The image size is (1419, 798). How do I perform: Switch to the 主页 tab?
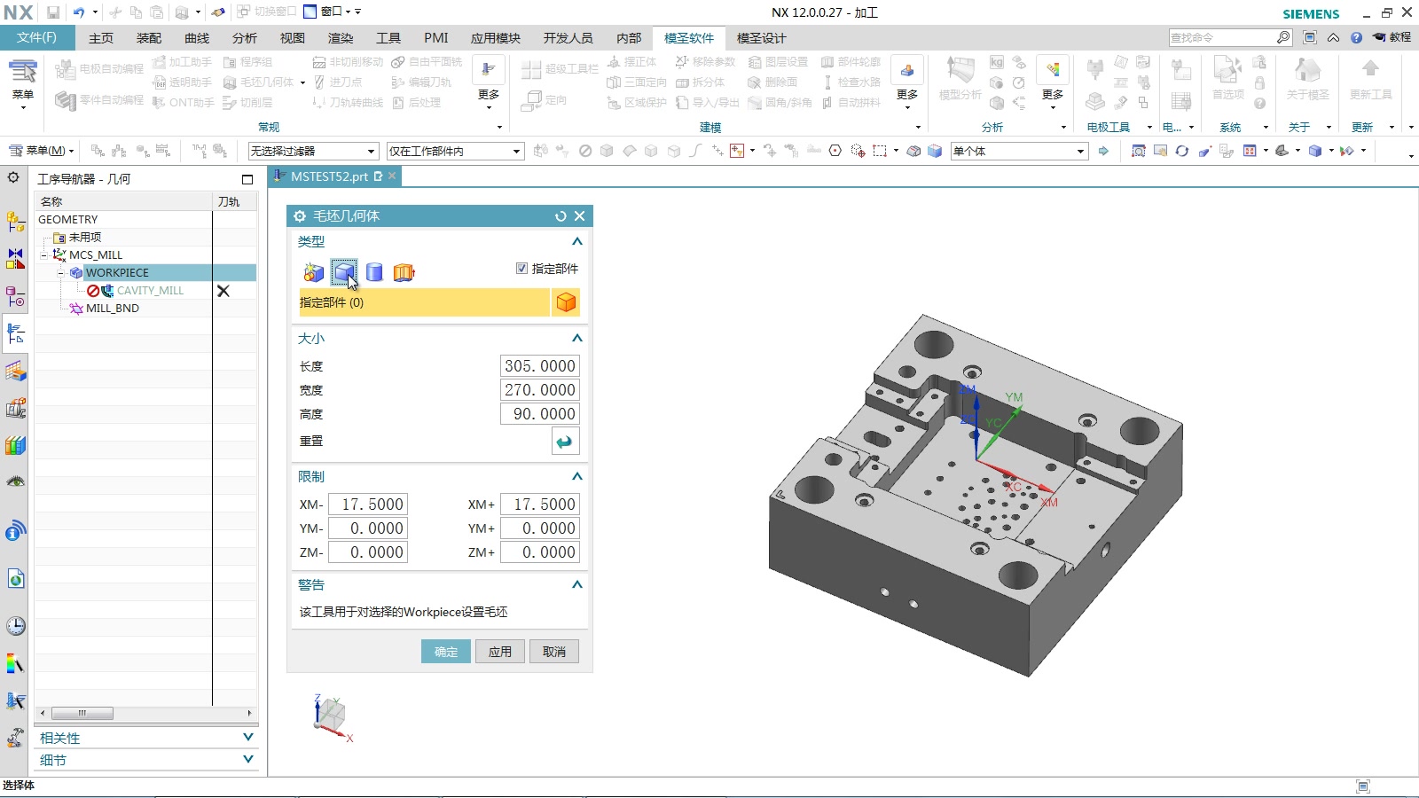[101, 38]
